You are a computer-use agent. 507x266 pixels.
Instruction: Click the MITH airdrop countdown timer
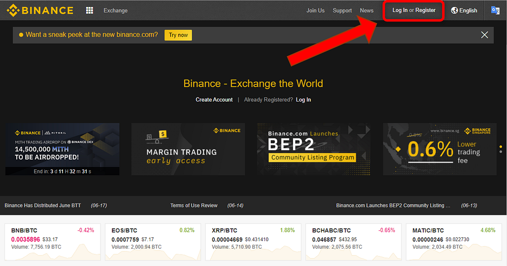pyautogui.click(x=62, y=171)
